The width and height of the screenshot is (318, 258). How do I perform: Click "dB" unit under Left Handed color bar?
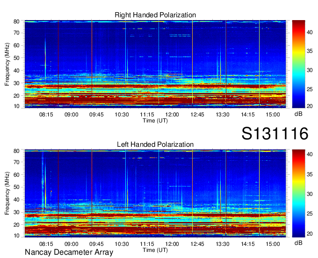pos(298,243)
